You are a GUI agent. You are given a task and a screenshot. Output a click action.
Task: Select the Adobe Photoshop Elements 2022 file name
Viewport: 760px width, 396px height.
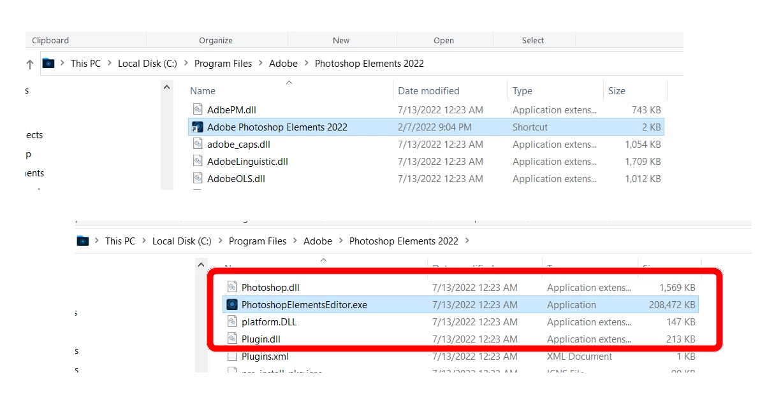click(x=277, y=127)
